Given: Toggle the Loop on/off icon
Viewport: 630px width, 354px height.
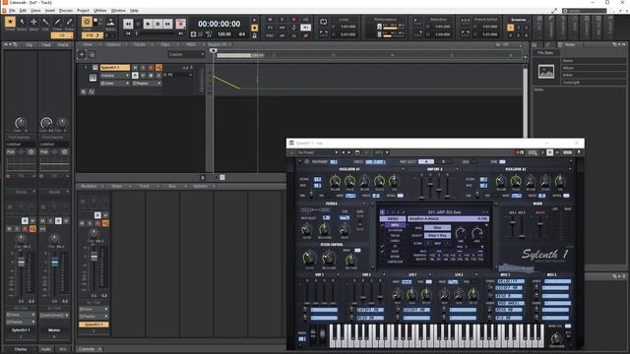Looking at the screenshot, I should pos(323,22).
